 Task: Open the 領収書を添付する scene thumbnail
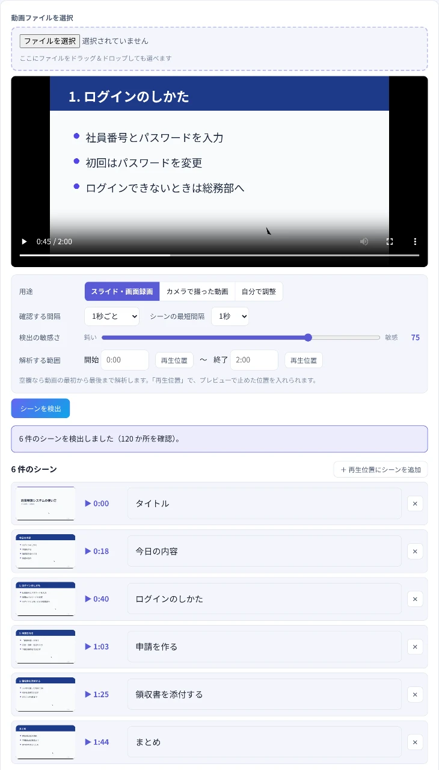(46, 694)
